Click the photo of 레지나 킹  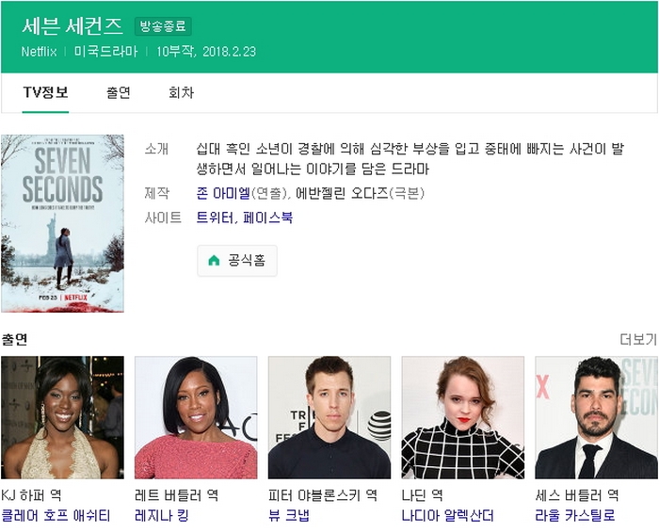196,417
